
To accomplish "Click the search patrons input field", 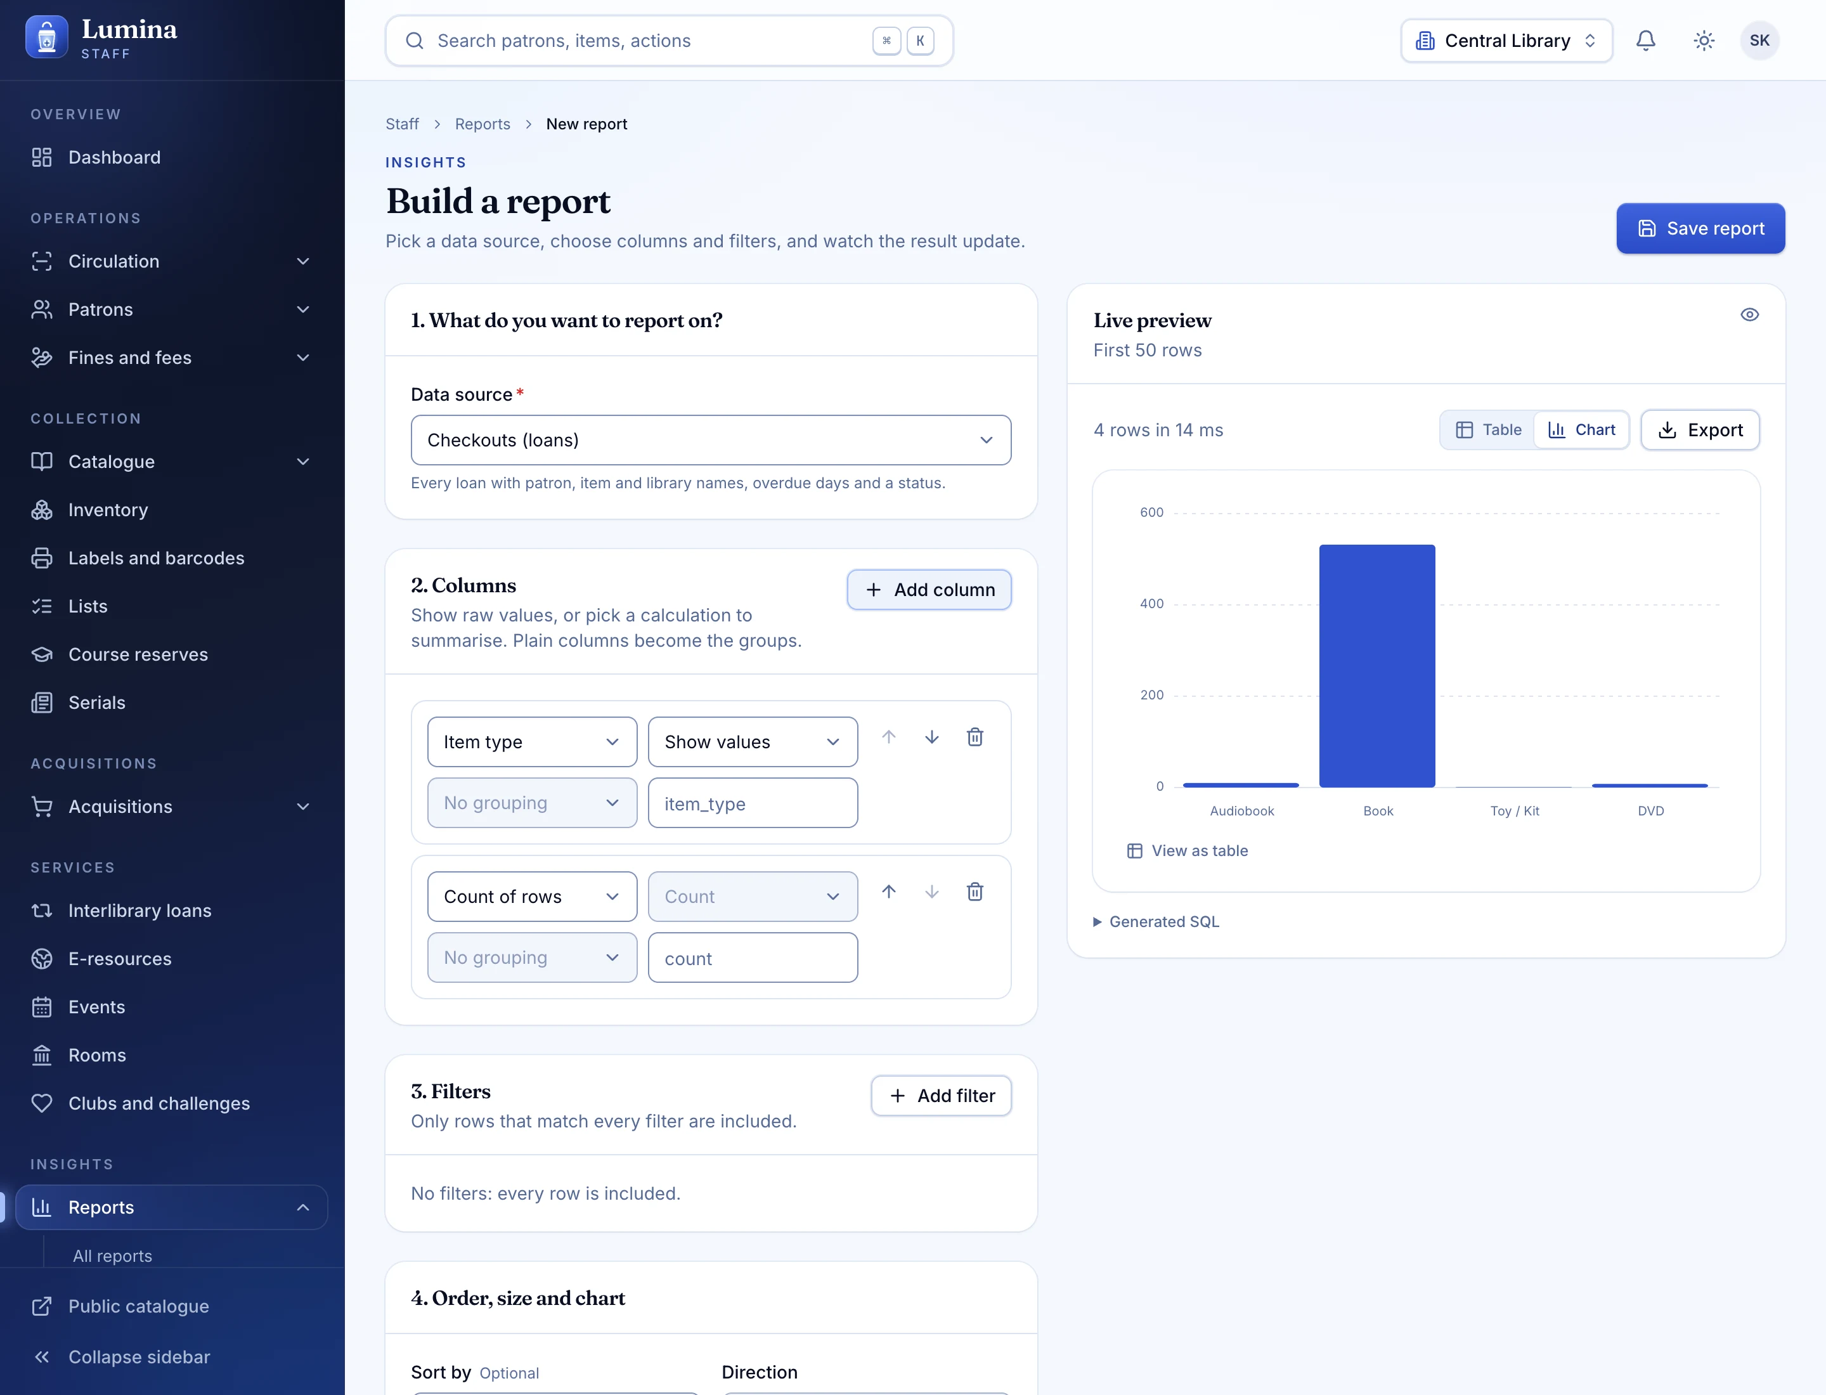I will tap(668, 41).
